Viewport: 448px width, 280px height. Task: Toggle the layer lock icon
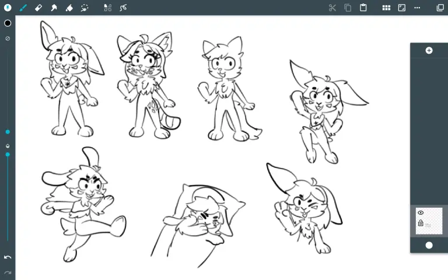coord(421,223)
